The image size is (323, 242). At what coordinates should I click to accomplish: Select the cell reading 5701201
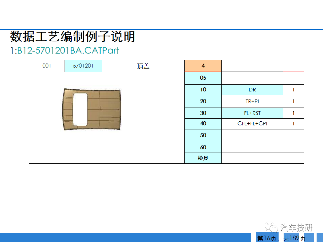click(83, 66)
